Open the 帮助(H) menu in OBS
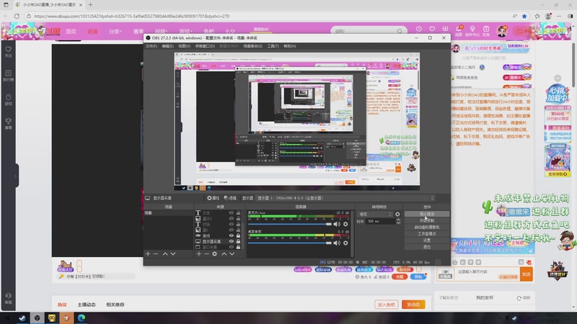 click(x=290, y=46)
